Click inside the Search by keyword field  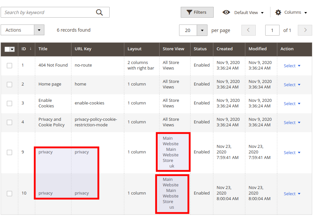49,12
